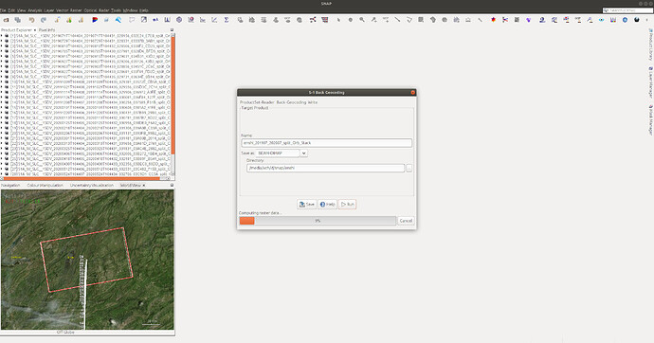Screen dimensions: 654x343
Task: Click the target product Name field
Action: (326, 142)
